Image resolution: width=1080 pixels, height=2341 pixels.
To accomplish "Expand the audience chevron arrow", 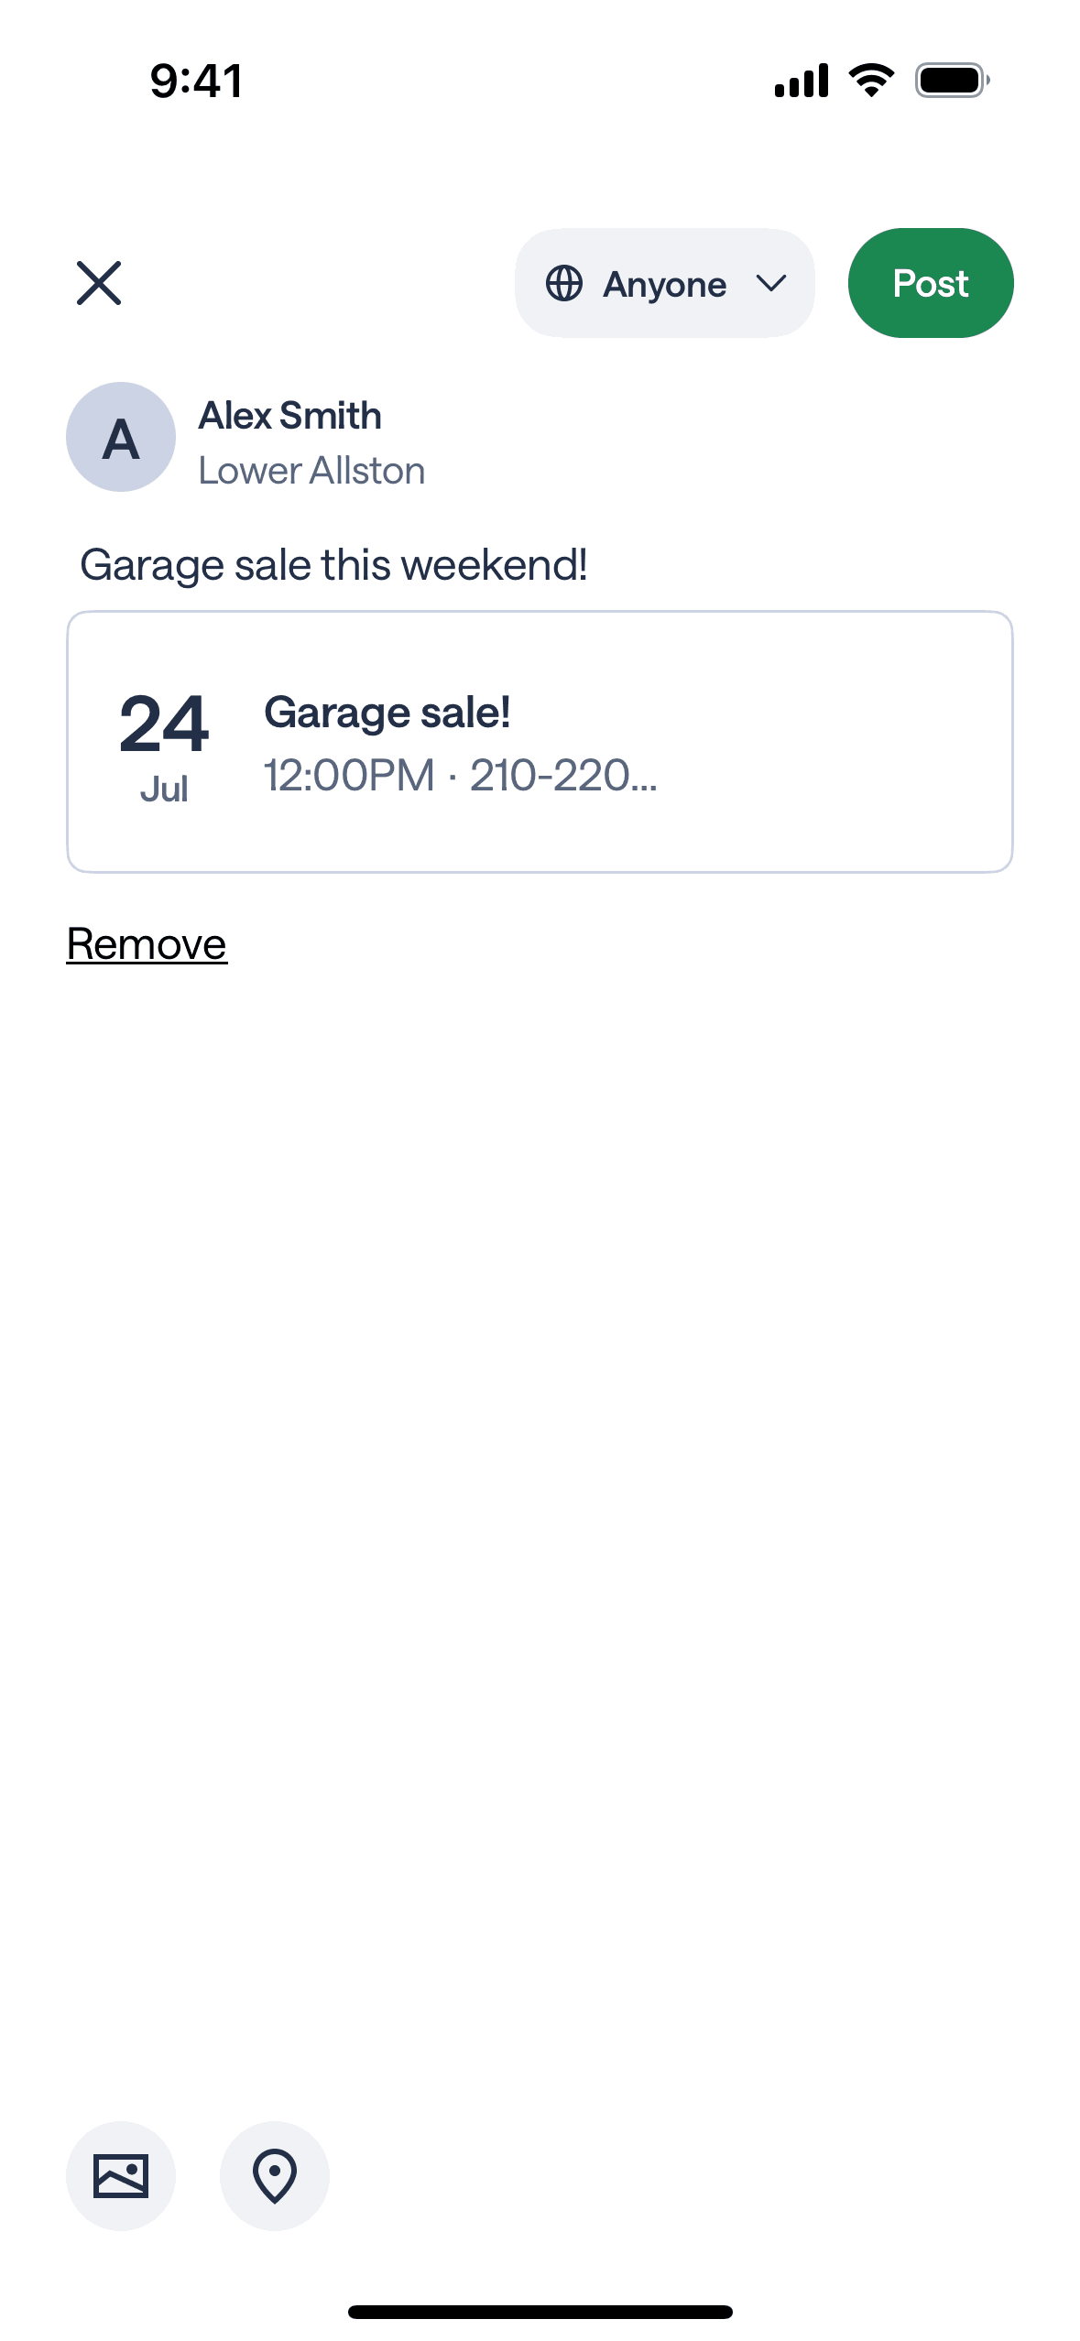I will (x=771, y=284).
